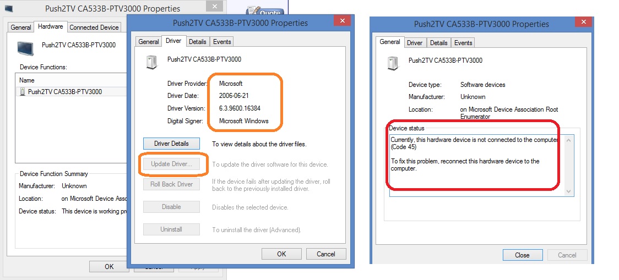Close the middle properties window with red X
Viewport: 619px width, 280px height.
pos(342,20)
